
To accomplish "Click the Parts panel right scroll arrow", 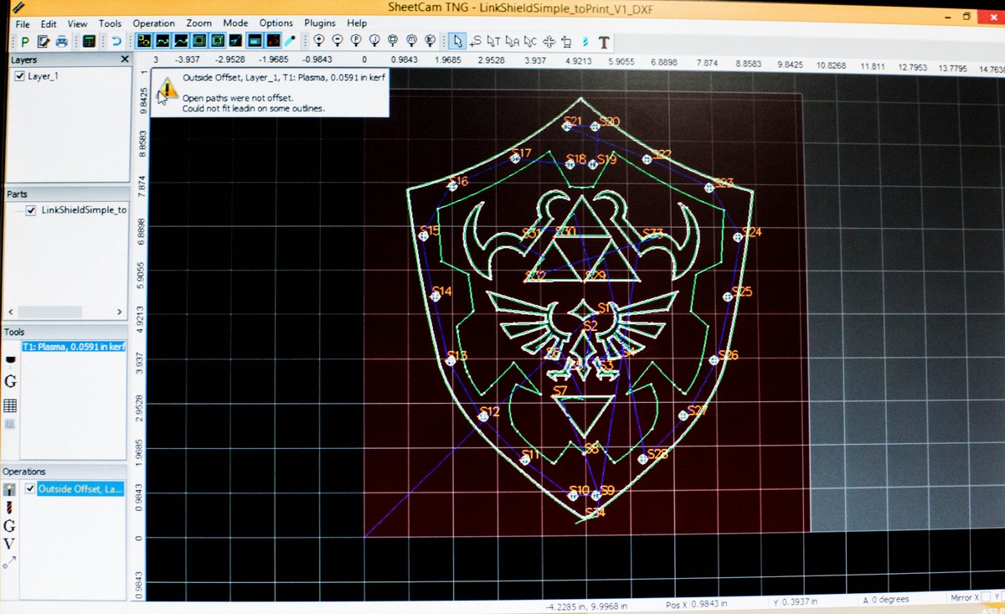I will (x=120, y=312).
